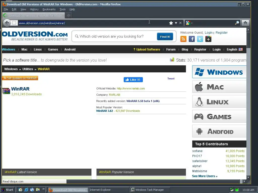258x193 pixels.
Task: Click contributor safarisilver in Top 5 list
Action: (x=200, y=161)
